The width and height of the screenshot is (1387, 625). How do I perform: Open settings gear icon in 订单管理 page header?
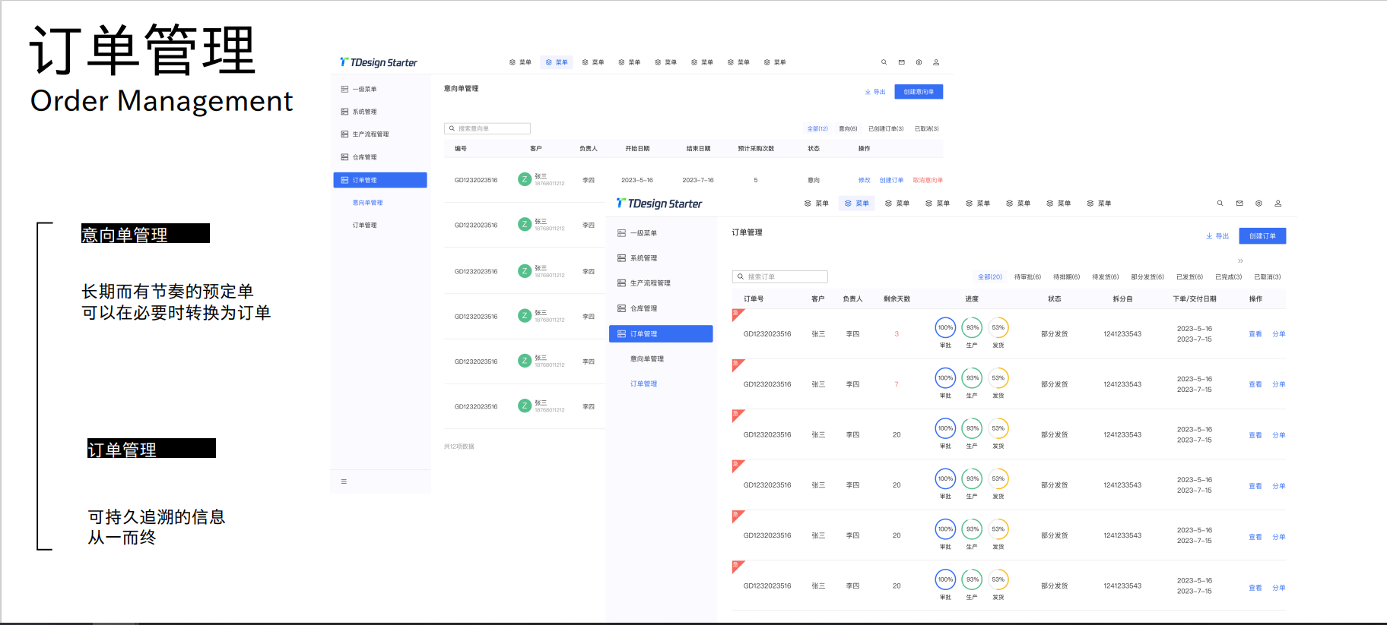coord(1258,204)
